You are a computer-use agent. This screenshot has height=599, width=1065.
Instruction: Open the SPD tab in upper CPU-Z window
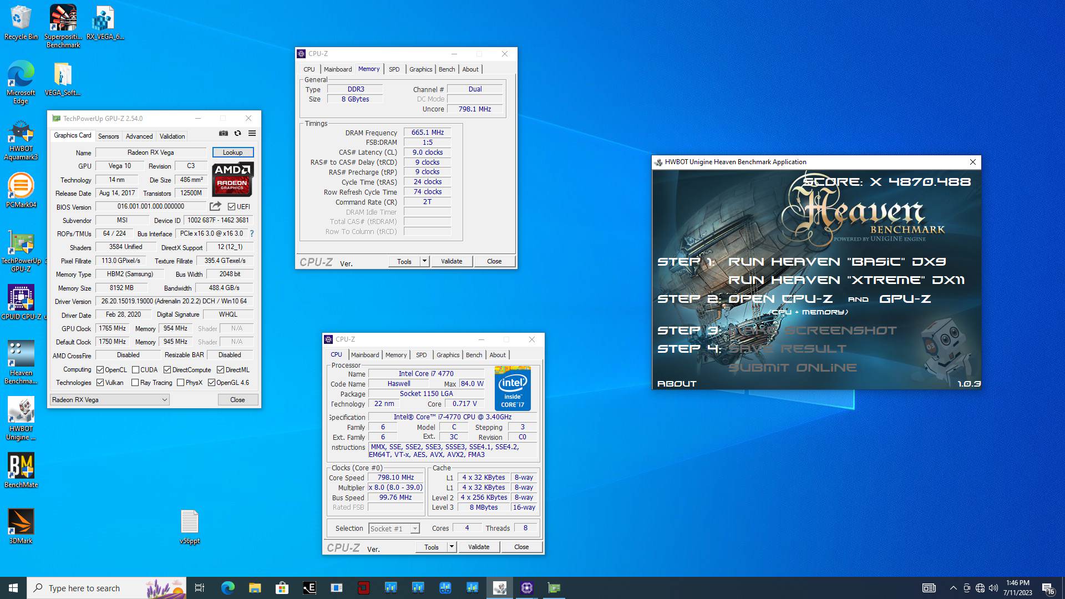[394, 69]
